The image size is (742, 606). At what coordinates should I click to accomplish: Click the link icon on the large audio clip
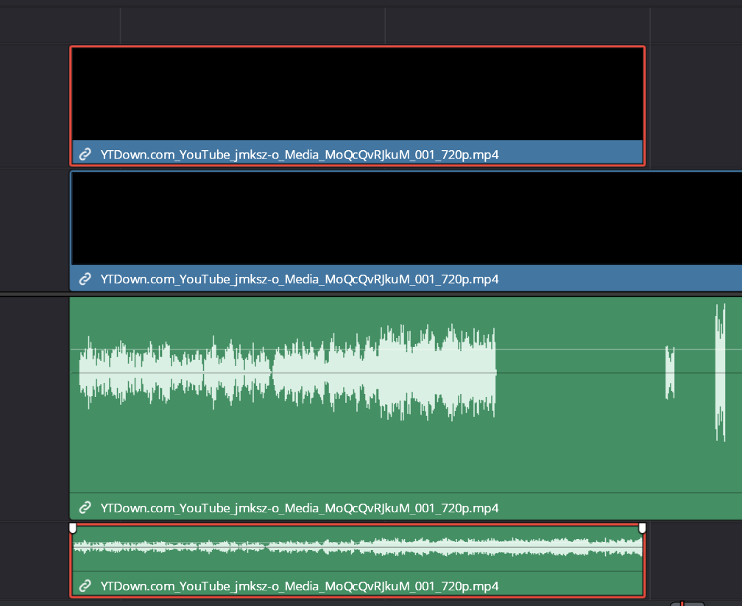click(85, 507)
